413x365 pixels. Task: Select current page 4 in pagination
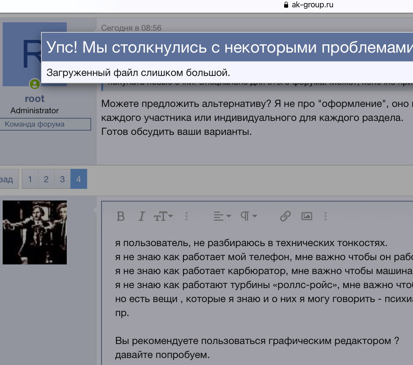79,179
